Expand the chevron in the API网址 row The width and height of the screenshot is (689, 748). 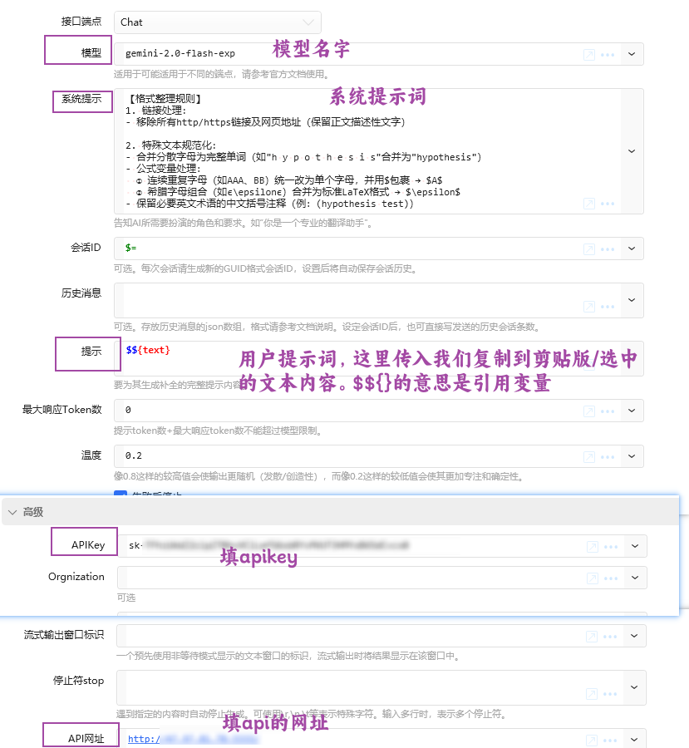634,739
